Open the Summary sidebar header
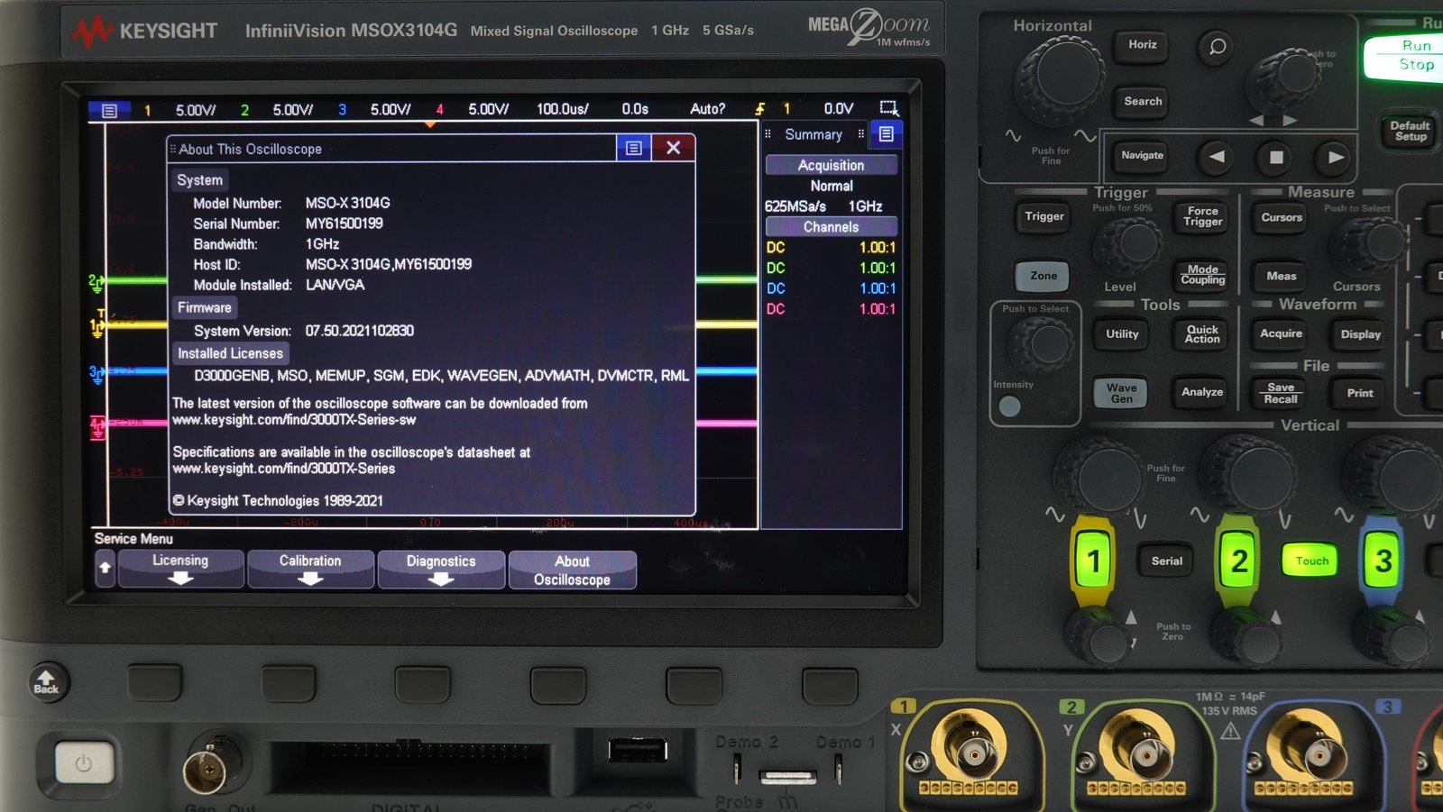1443x812 pixels. pos(813,134)
